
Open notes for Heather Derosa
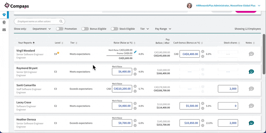point(251,123)
